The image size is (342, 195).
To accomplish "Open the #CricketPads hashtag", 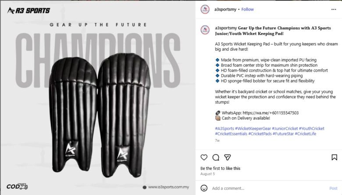I will point(260,134).
